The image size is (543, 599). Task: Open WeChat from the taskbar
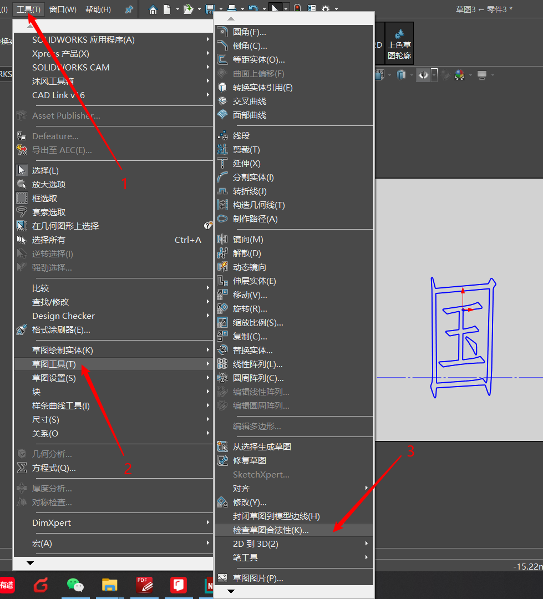75,585
